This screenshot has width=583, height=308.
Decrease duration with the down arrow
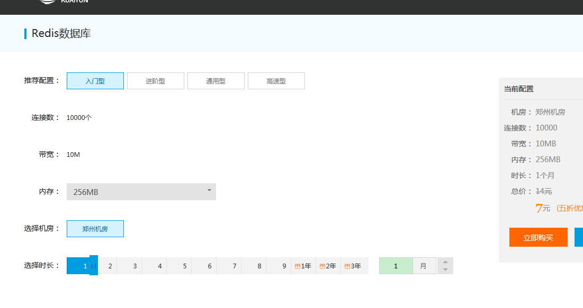(445, 270)
